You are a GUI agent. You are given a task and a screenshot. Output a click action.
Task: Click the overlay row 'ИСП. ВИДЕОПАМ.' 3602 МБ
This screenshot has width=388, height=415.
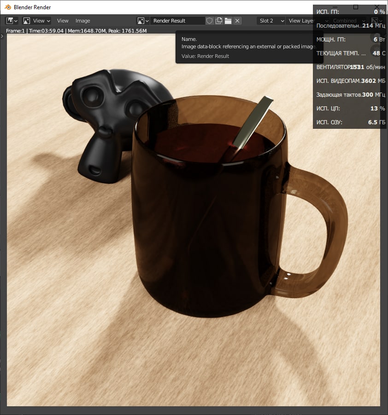point(350,81)
